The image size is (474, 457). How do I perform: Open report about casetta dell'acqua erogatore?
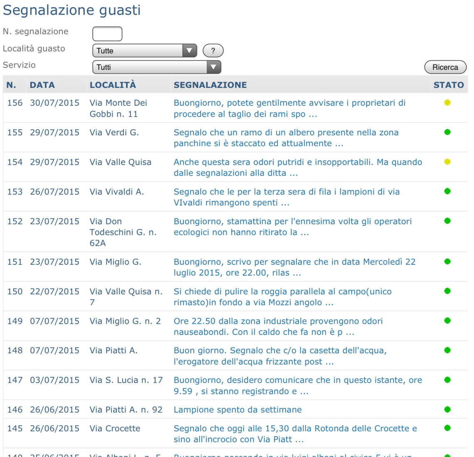click(280, 356)
